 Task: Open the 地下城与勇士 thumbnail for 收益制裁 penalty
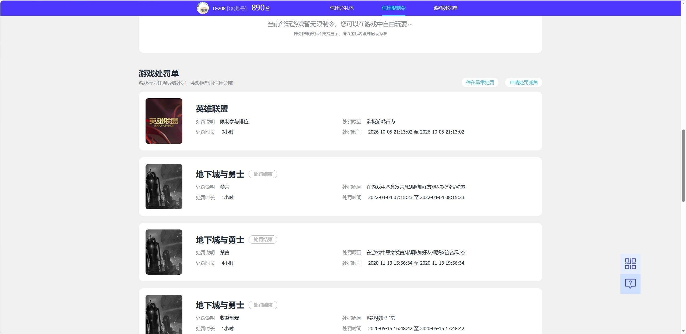point(164,314)
